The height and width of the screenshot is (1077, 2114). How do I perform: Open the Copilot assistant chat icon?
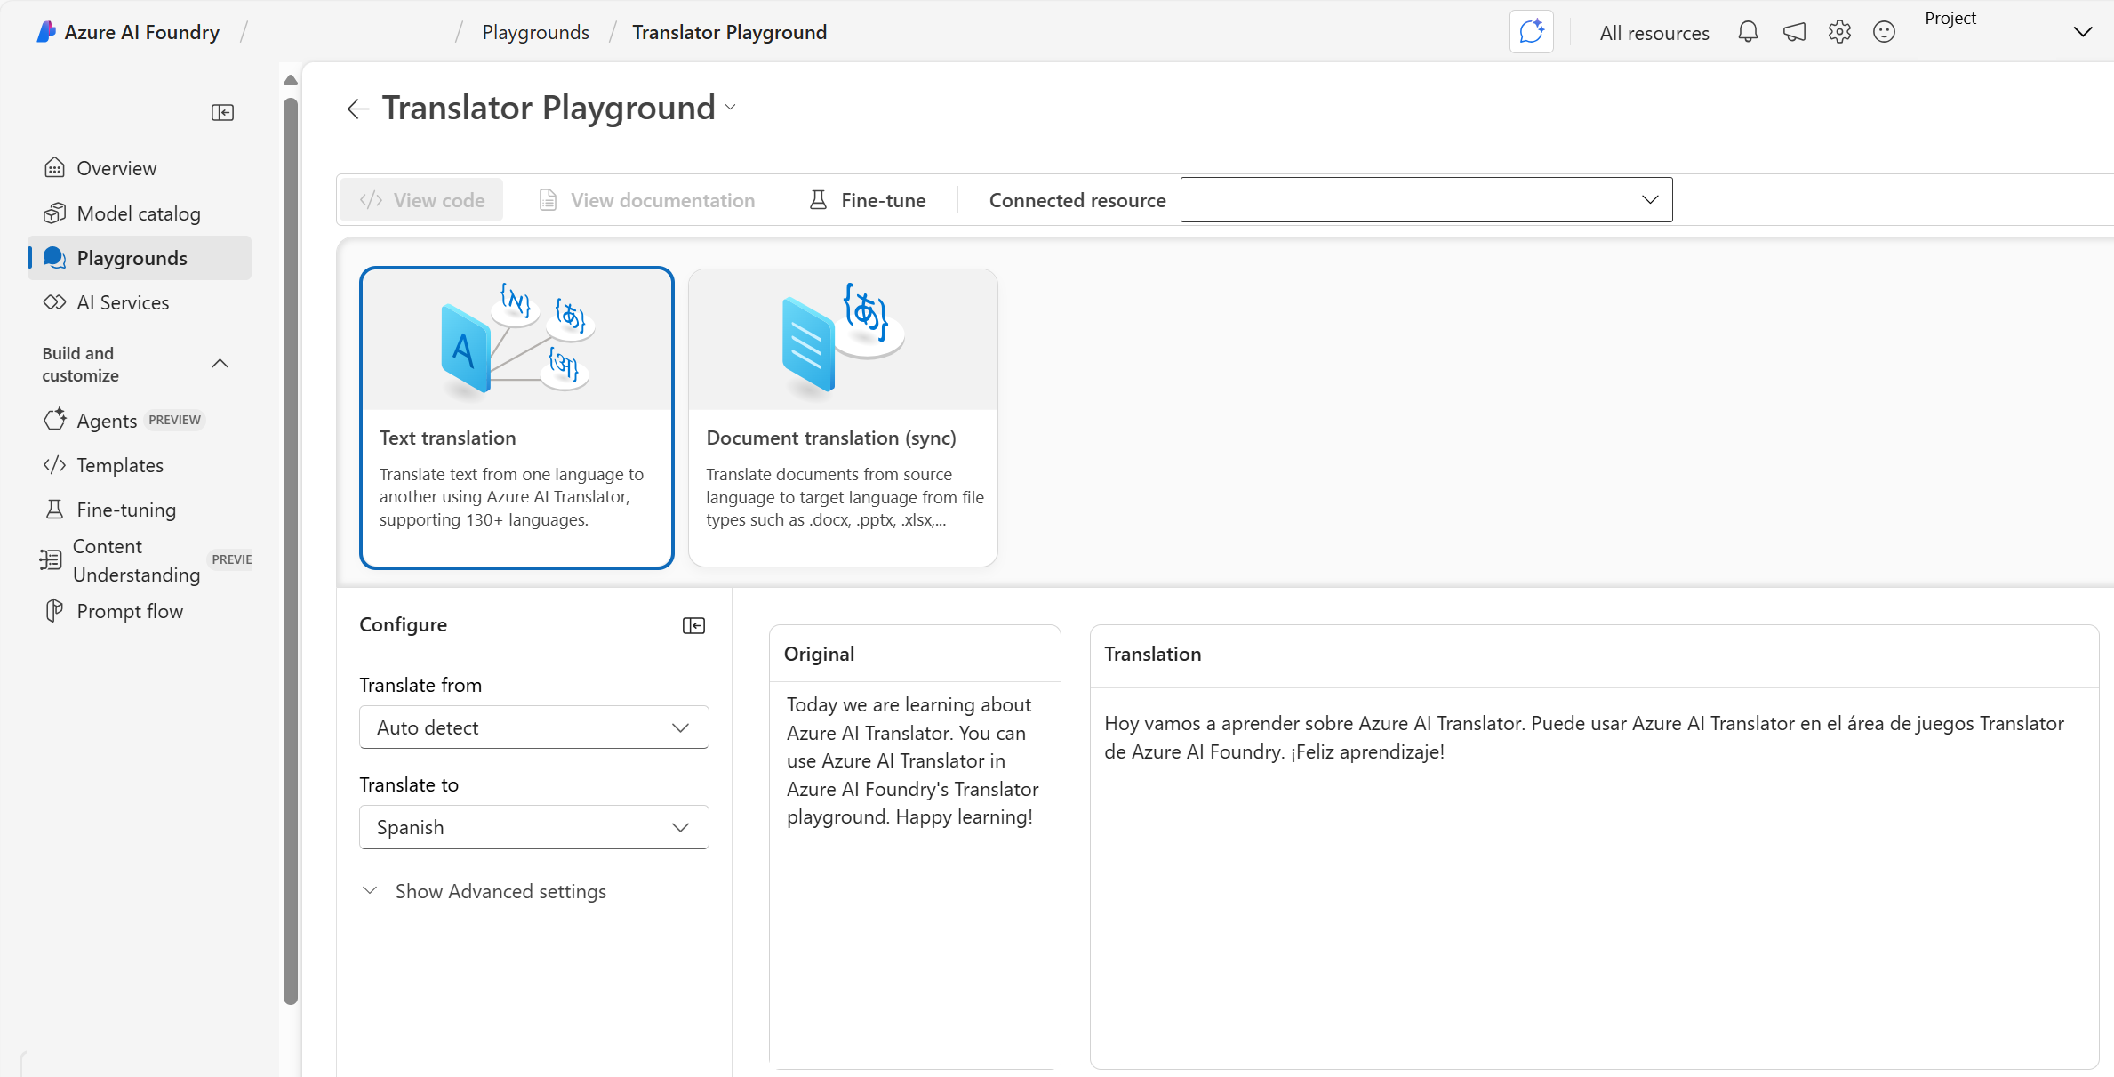(x=1531, y=31)
